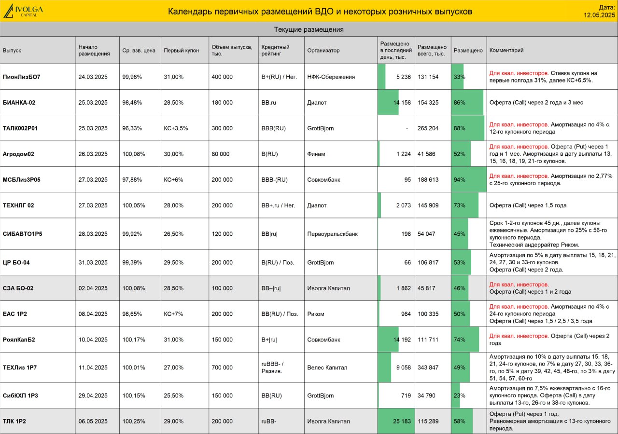Click the 88% placement bar for ТАЛК002Р01
This screenshot has height=434, width=618.
[468, 128]
